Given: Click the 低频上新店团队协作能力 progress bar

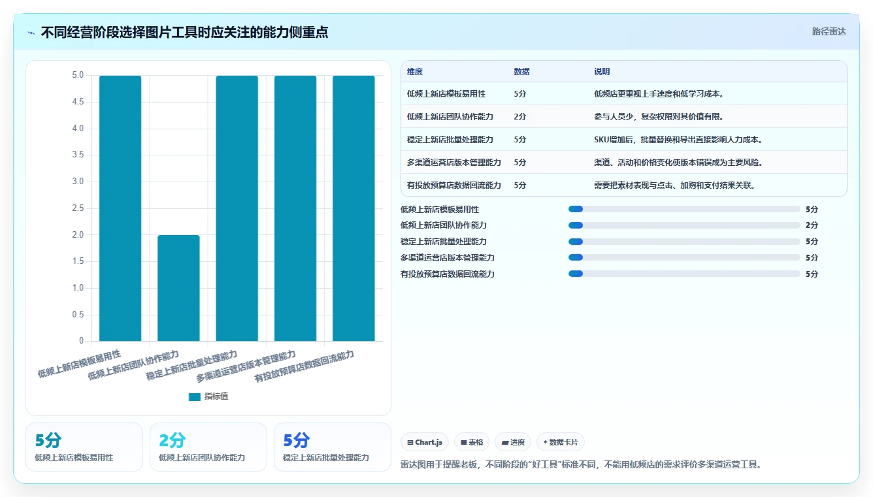Looking at the screenshot, I should (x=684, y=225).
